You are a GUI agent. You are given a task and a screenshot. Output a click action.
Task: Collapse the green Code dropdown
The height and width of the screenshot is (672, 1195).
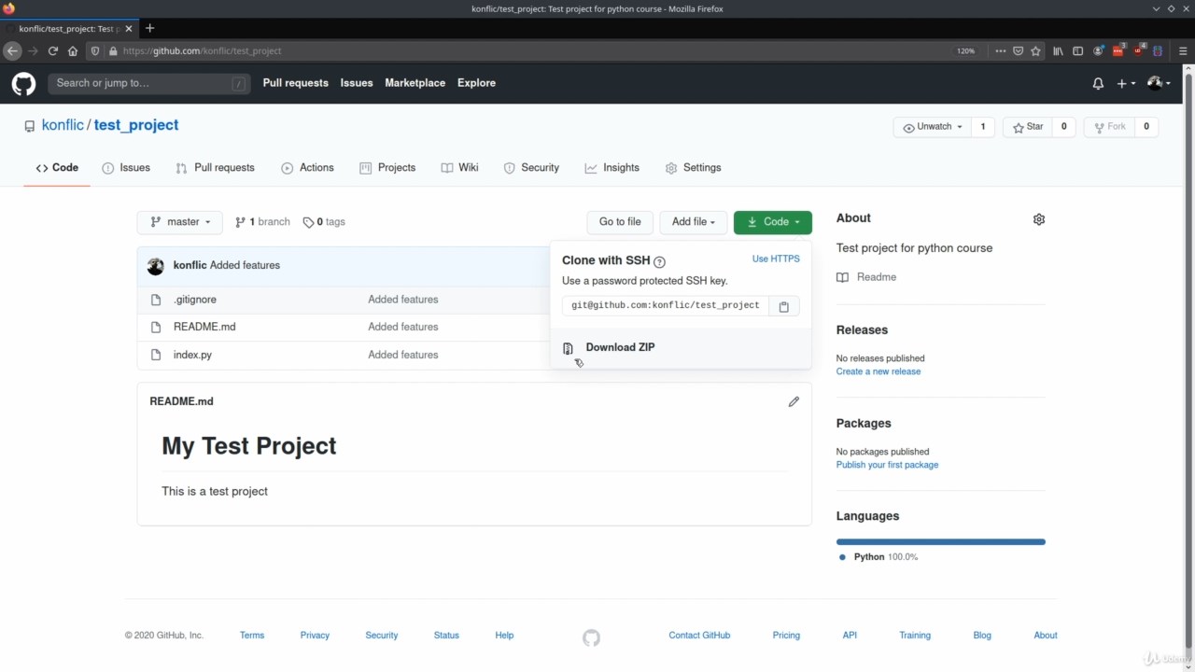(x=773, y=222)
